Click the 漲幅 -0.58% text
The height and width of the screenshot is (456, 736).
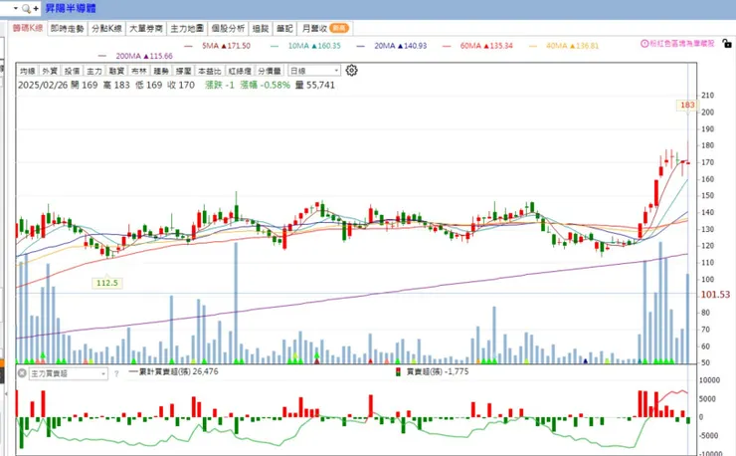tap(266, 85)
